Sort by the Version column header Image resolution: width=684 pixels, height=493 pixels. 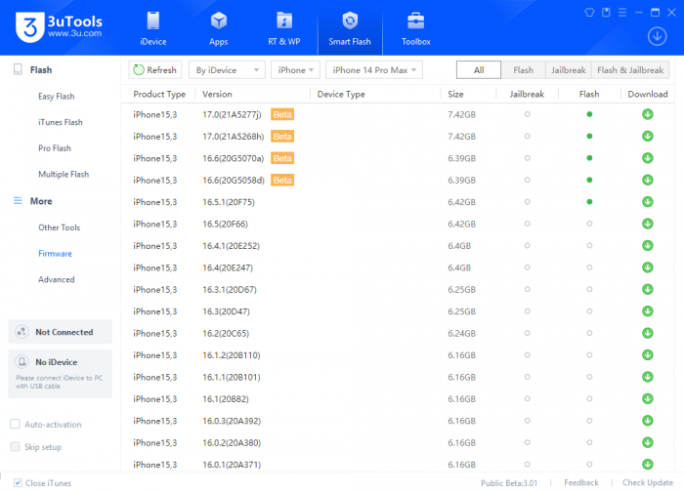pyautogui.click(x=217, y=94)
